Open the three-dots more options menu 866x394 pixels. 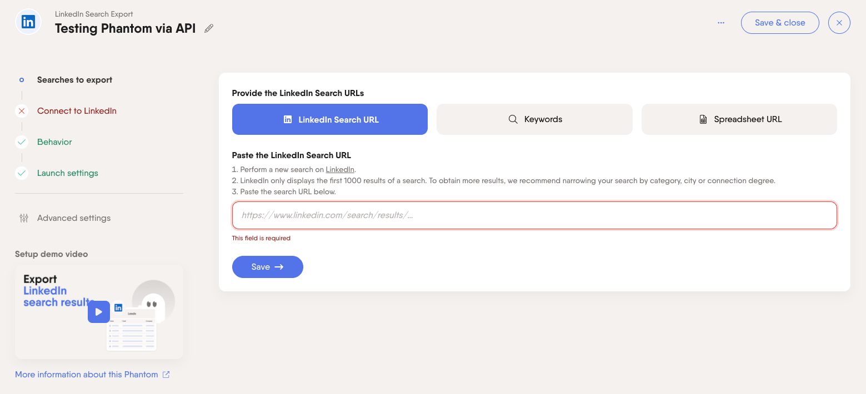(721, 23)
